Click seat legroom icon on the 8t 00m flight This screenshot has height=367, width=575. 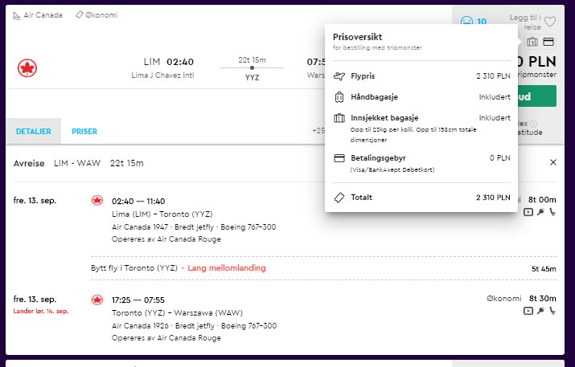pos(552,212)
